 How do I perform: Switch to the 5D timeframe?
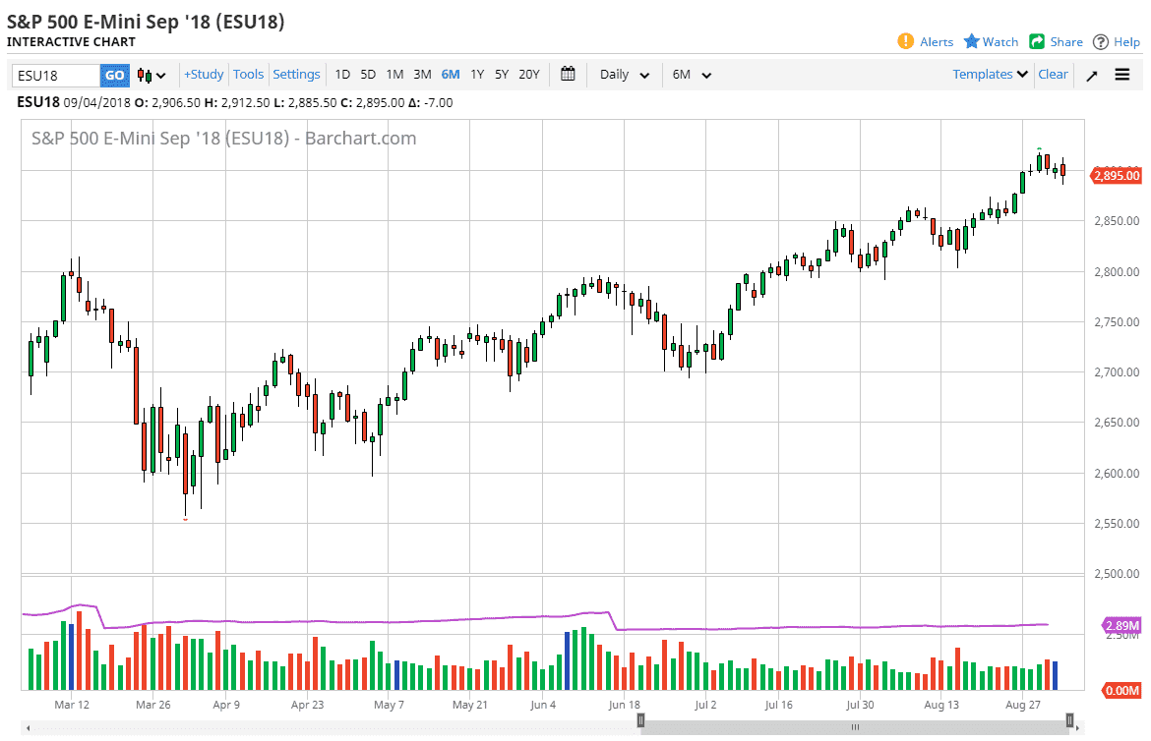pos(368,74)
